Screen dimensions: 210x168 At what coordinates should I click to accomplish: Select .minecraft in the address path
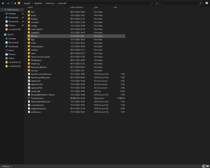pyautogui.click(x=62, y=3)
